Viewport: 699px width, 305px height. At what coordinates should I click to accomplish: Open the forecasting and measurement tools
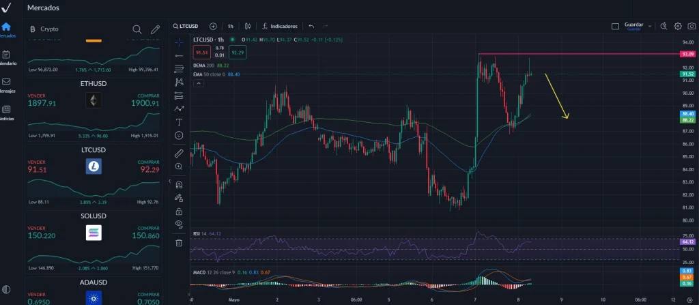(179, 96)
